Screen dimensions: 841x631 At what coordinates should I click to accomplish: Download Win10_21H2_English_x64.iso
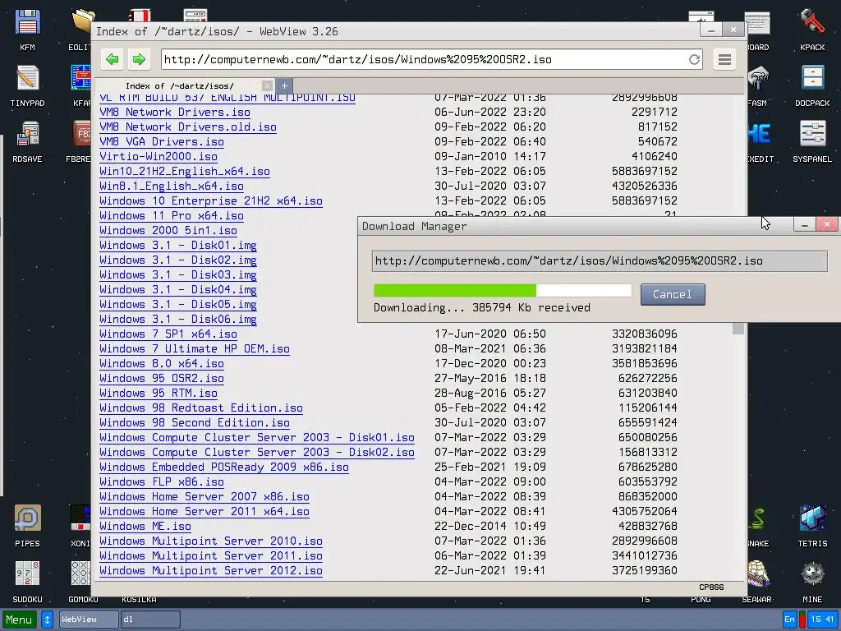185,171
